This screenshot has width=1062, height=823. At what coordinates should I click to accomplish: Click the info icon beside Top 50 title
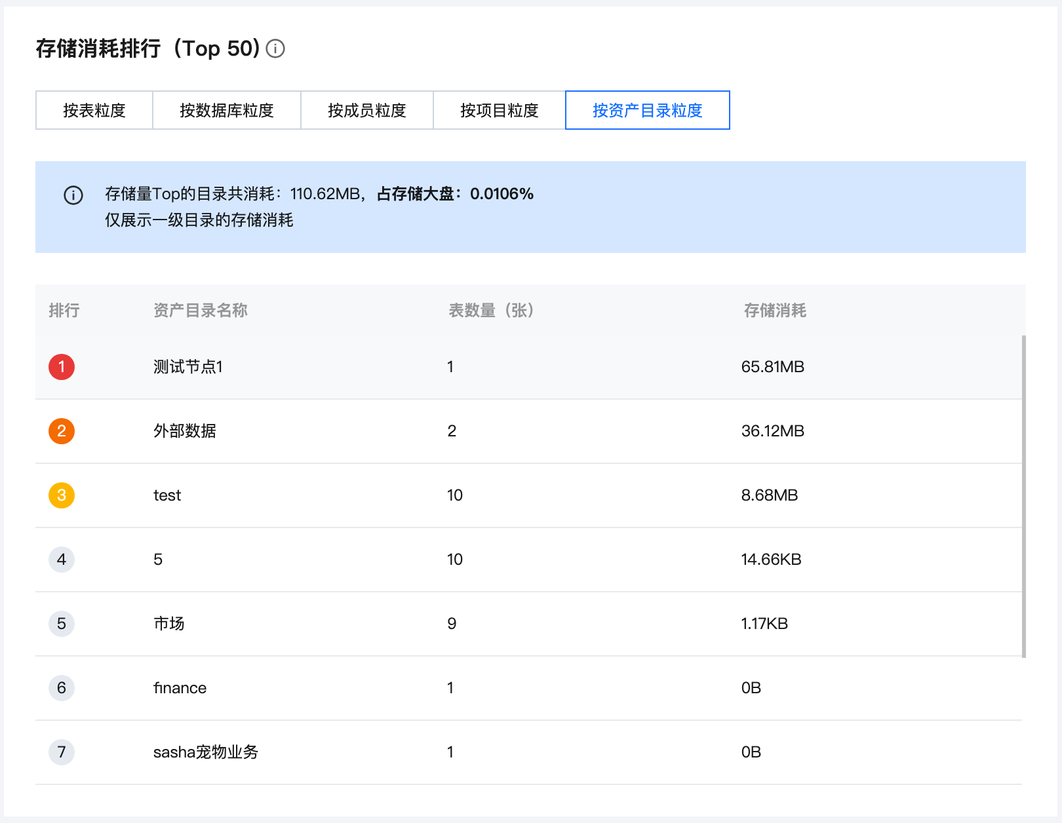275,48
